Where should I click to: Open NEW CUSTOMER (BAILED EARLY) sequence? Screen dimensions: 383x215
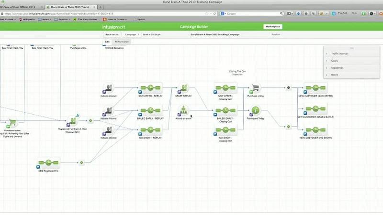[x=315, y=109]
